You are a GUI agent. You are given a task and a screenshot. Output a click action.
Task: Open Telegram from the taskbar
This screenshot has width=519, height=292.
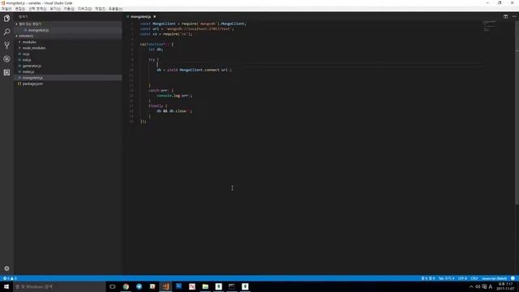point(139,286)
